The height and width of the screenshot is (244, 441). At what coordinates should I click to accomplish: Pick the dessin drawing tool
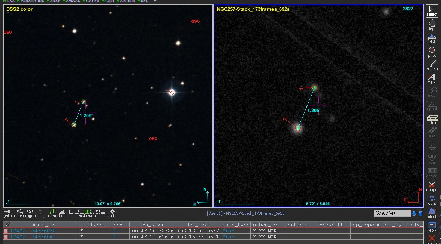tap(432, 66)
